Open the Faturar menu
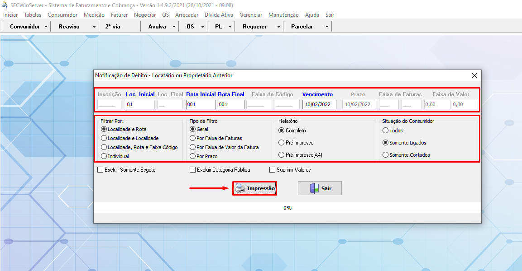 (119, 15)
